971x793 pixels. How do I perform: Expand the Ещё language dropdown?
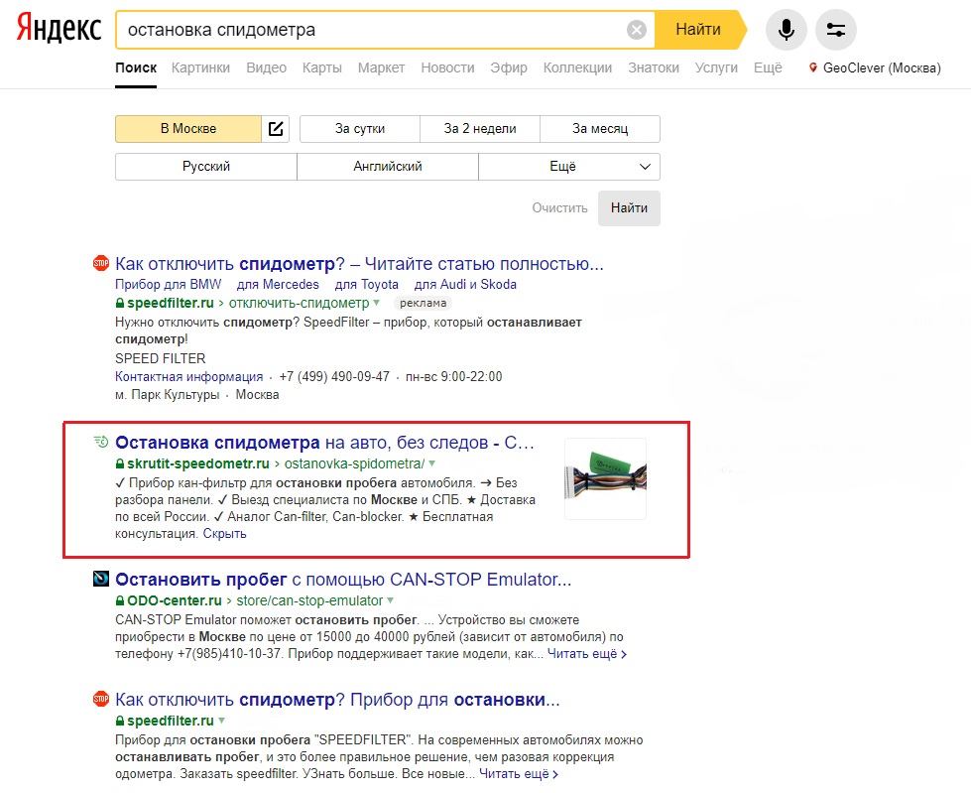pyautogui.click(x=569, y=167)
